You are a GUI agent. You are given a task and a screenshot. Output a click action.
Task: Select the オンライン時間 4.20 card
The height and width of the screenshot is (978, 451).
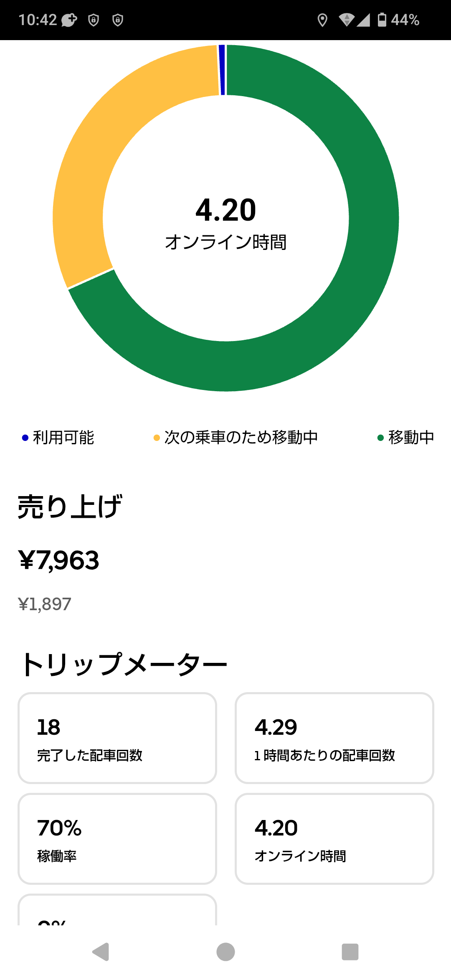click(x=334, y=838)
